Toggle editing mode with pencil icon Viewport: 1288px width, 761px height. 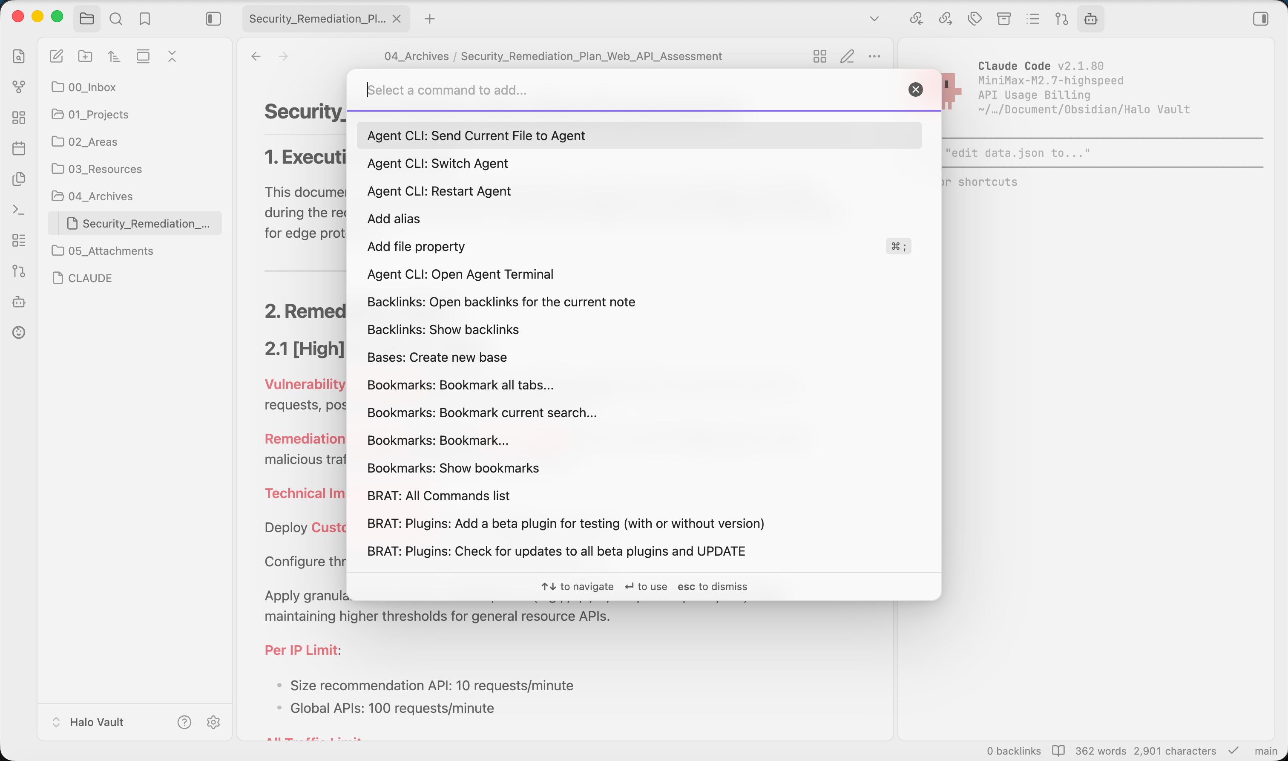tap(847, 56)
